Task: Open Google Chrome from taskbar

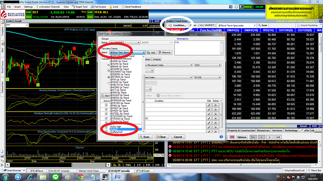Action: (81, 177)
